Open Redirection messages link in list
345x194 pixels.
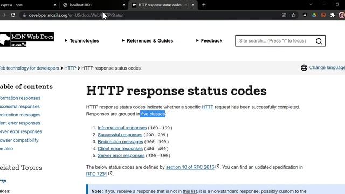120,142
